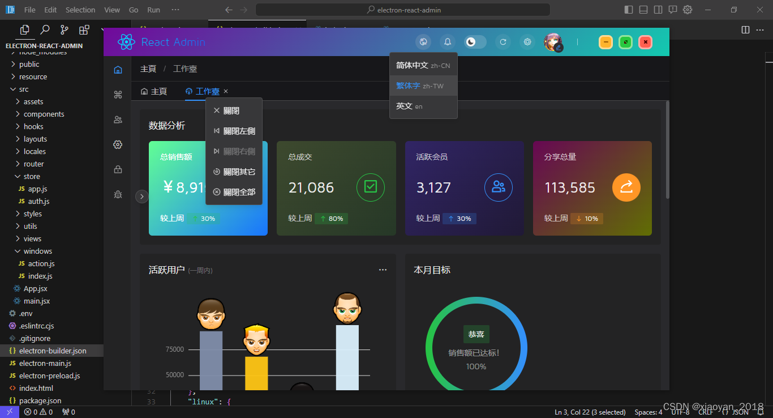Close the 工作臺 tab with its x
773x418 pixels.
pos(226,91)
